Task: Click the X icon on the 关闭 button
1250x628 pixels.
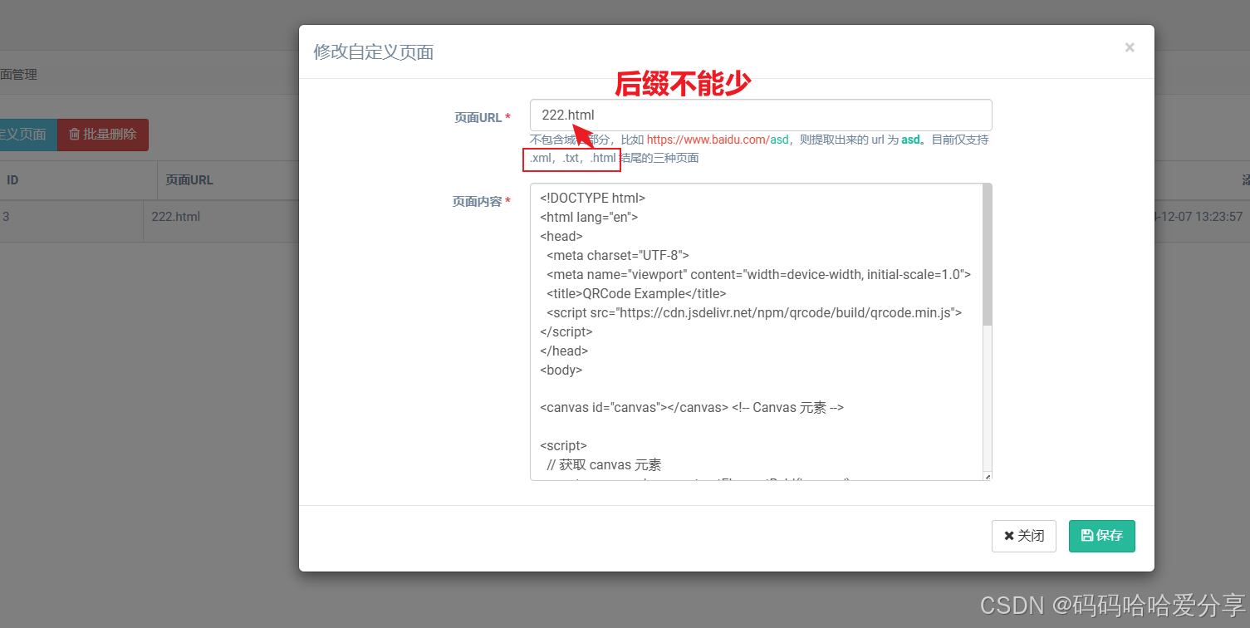Action: pos(1009,536)
